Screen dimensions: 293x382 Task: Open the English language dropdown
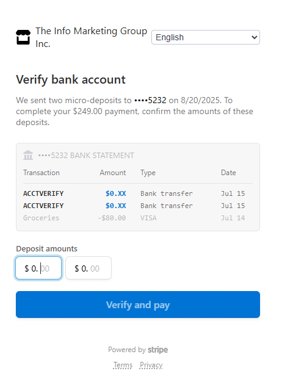tap(206, 37)
